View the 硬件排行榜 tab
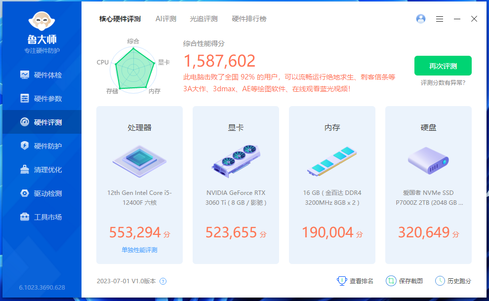Viewport: 489px width, 301px height. coord(249,19)
